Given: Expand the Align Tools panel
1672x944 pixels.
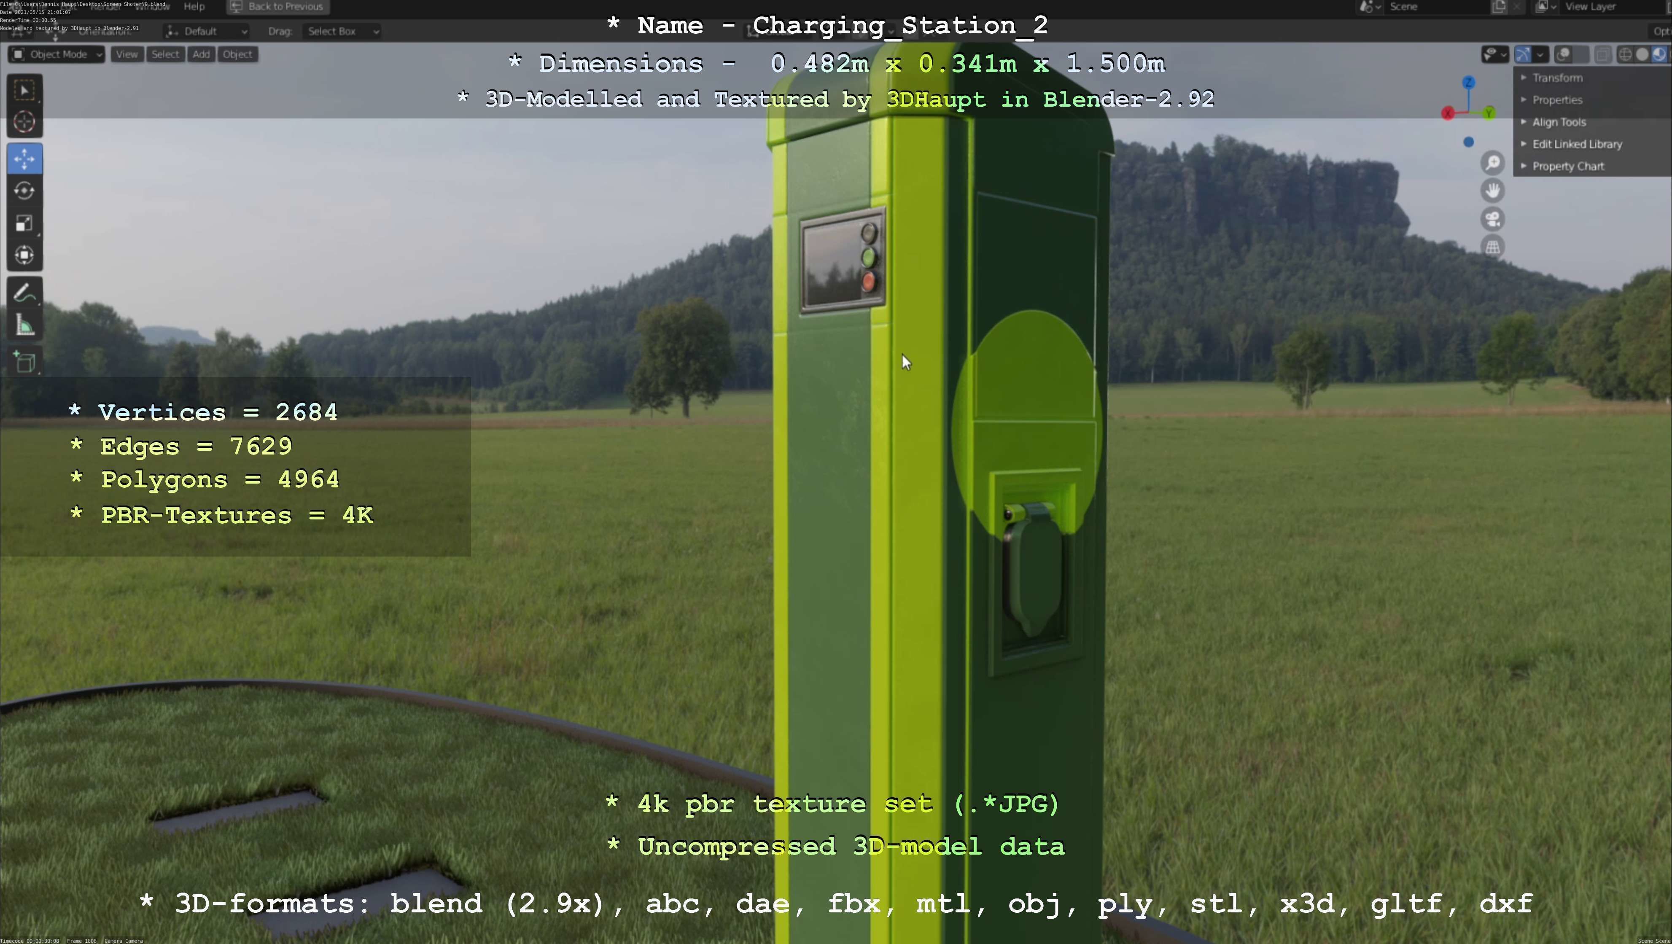Looking at the screenshot, I should pos(1559,122).
